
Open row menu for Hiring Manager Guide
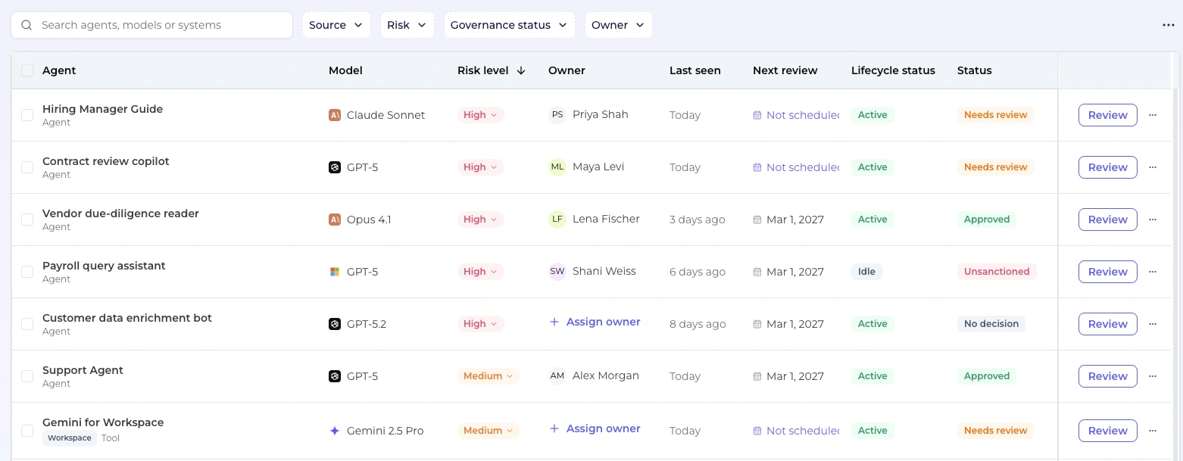point(1153,115)
